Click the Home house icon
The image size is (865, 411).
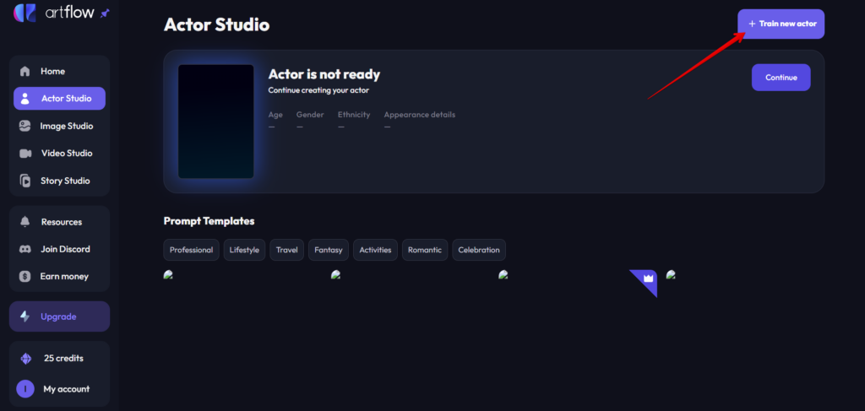pos(24,71)
